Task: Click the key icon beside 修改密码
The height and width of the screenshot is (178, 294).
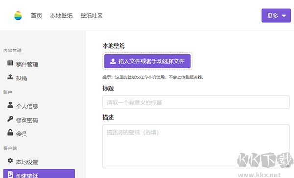Action: coord(10,119)
